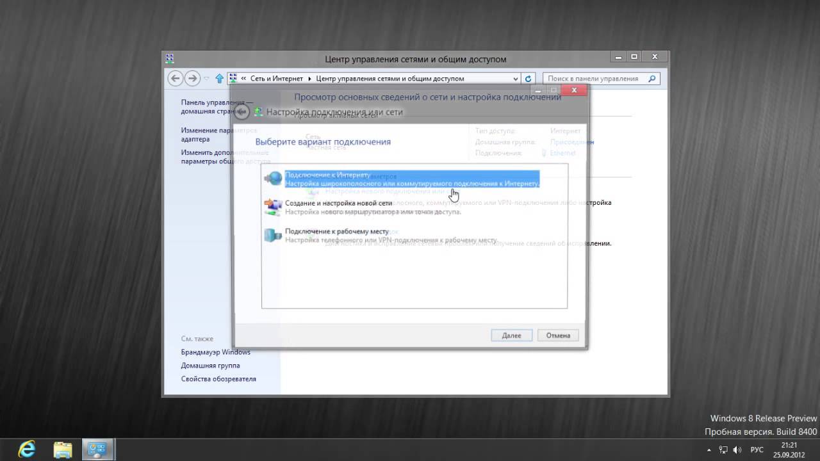The width and height of the screenshot is (820, 461).
Task: Go back using the explorer Back arrow
Action: click(x=175, y=78)
